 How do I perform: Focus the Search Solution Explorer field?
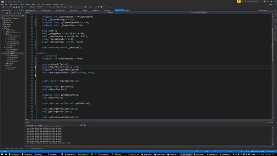(x=11, y=16)
